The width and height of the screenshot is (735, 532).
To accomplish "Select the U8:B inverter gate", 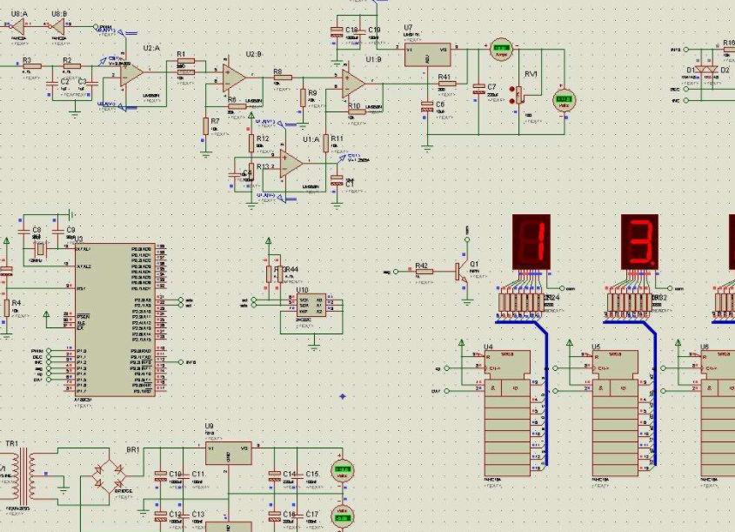I will pyautogui.click(x=59, y=26).
